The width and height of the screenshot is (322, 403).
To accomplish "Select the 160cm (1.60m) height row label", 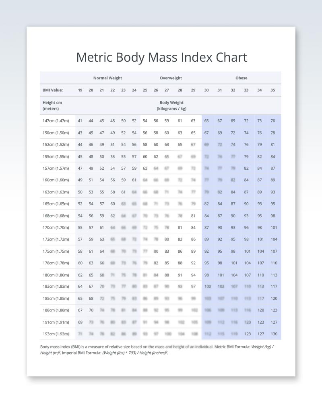I will pos(56,180).
